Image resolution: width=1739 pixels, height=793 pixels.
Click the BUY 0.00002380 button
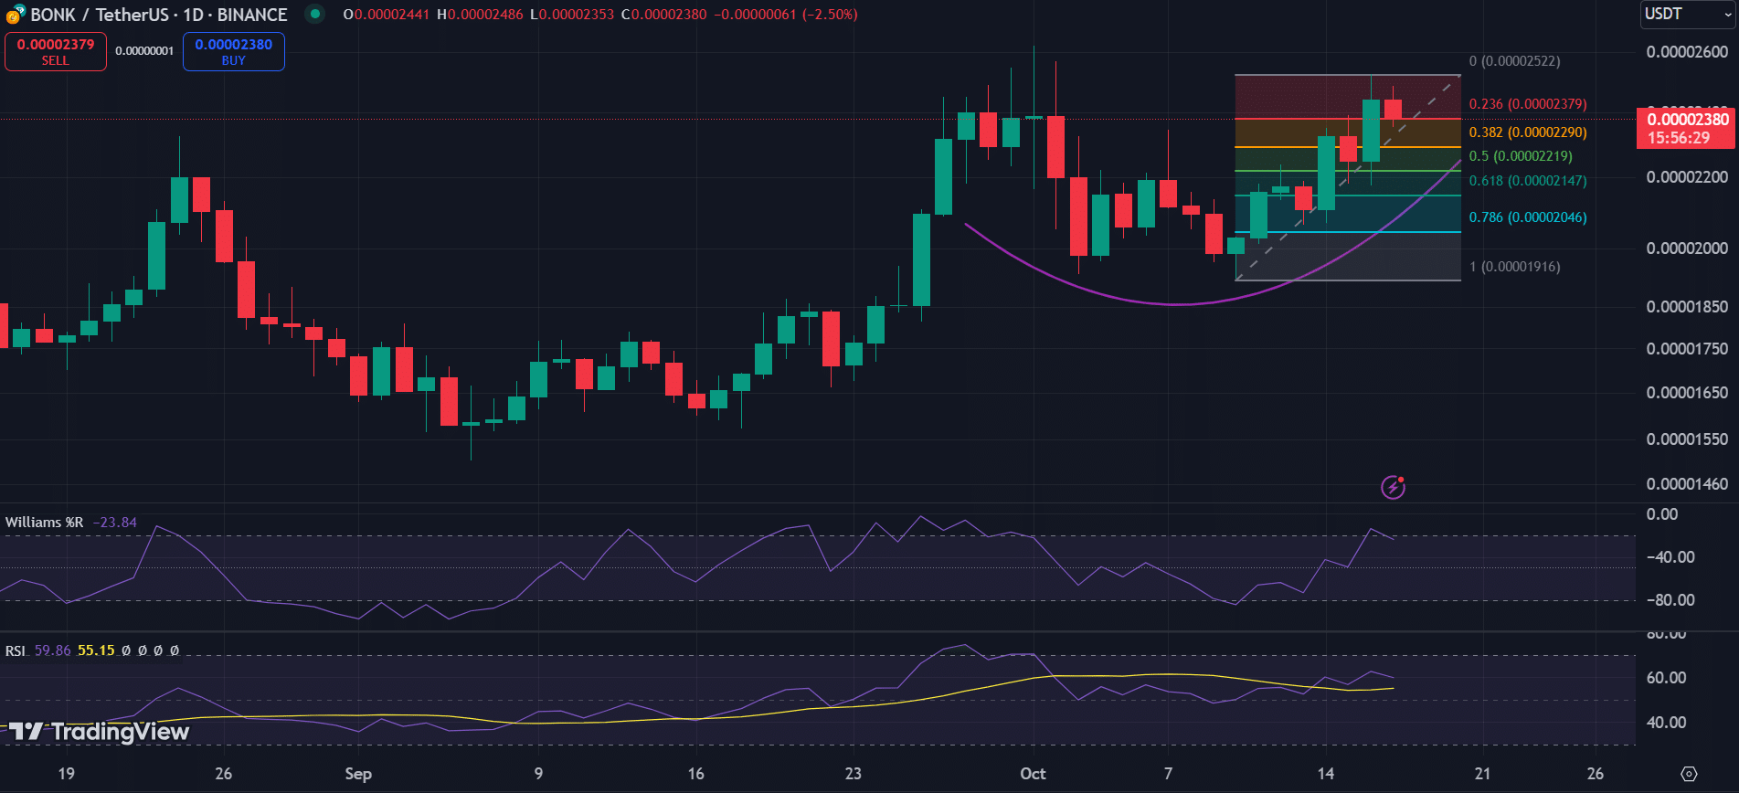[234, 51]
